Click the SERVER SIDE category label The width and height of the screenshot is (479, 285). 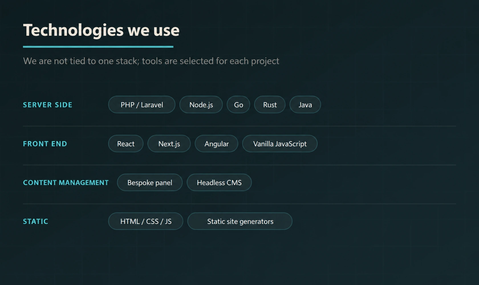tap(48, 105)
